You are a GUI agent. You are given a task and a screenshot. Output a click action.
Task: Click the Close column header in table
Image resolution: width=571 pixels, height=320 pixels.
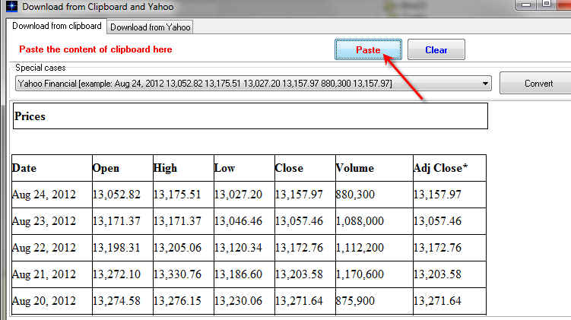303,168
